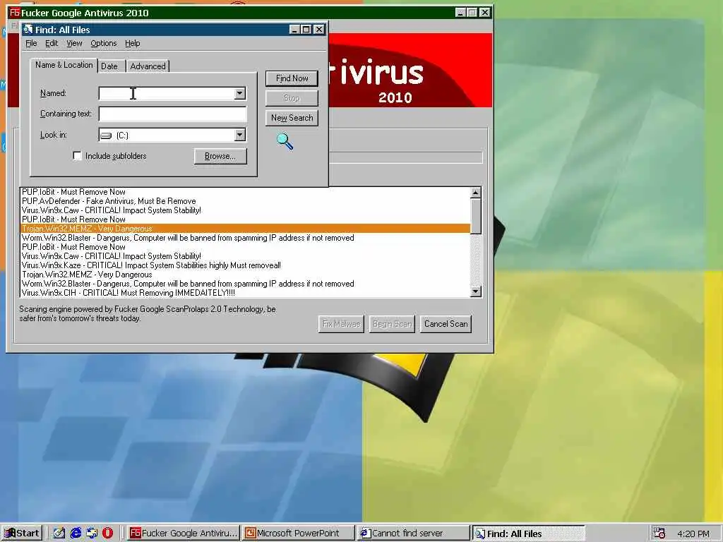This screenshot has width=723, height=542.
Task: Open the Start menu
Action: tap(22, 534)
